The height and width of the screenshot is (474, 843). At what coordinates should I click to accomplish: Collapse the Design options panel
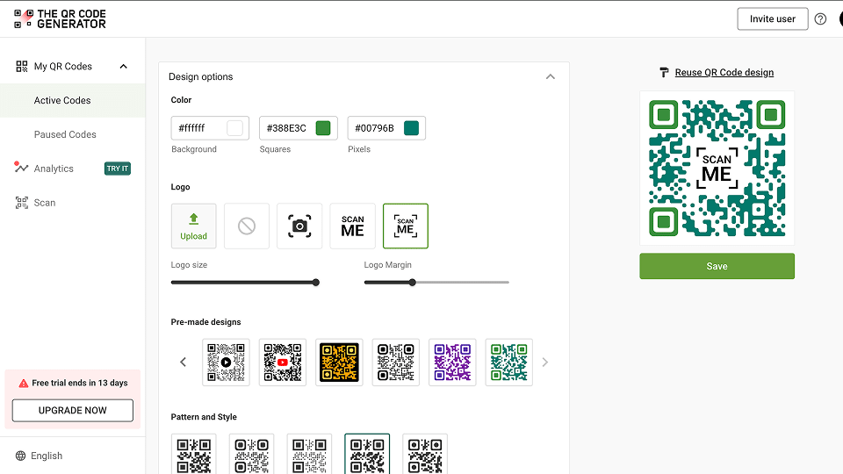click(551, 77)
